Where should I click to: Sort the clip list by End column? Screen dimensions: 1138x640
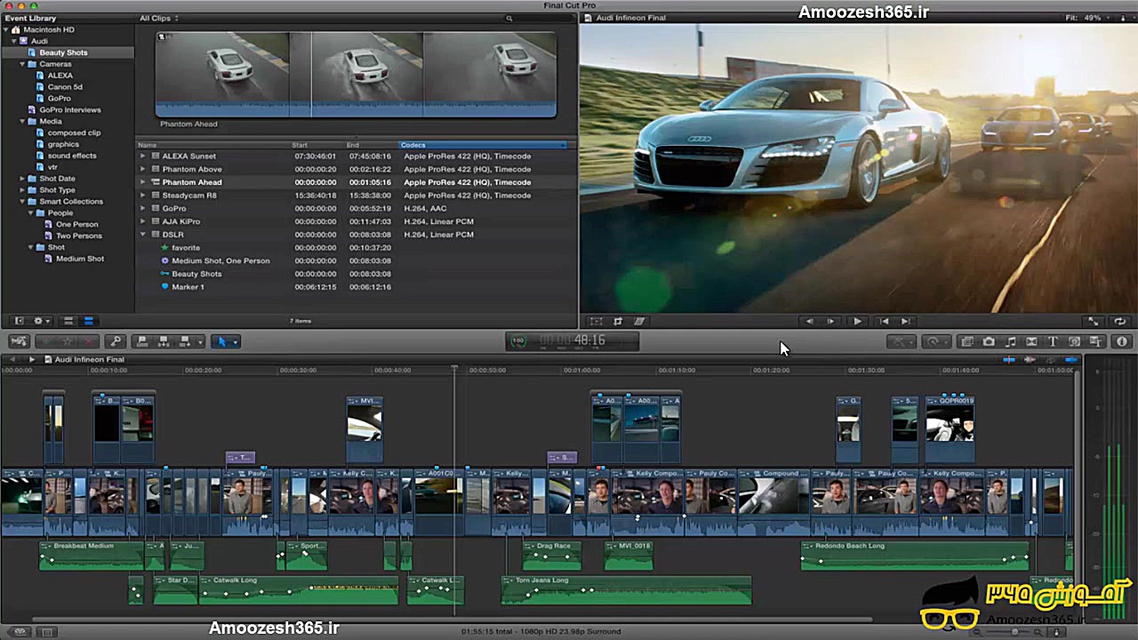pyautogui.click(x=372, y=145)
